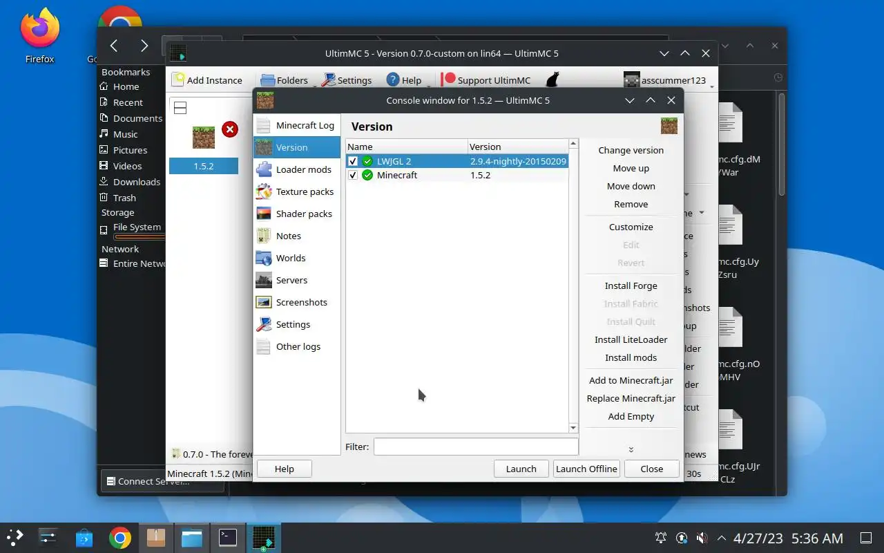Click Launch Offline button
This screenshot has height=553, width=884.
(x=586, y=469)
